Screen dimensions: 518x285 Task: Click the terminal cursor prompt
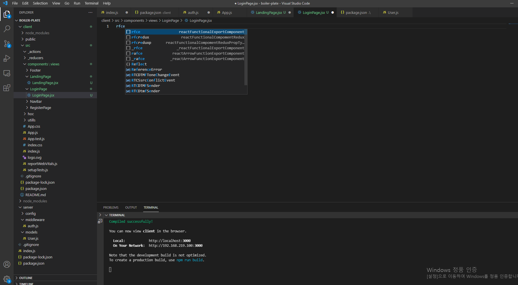(110, 270)
